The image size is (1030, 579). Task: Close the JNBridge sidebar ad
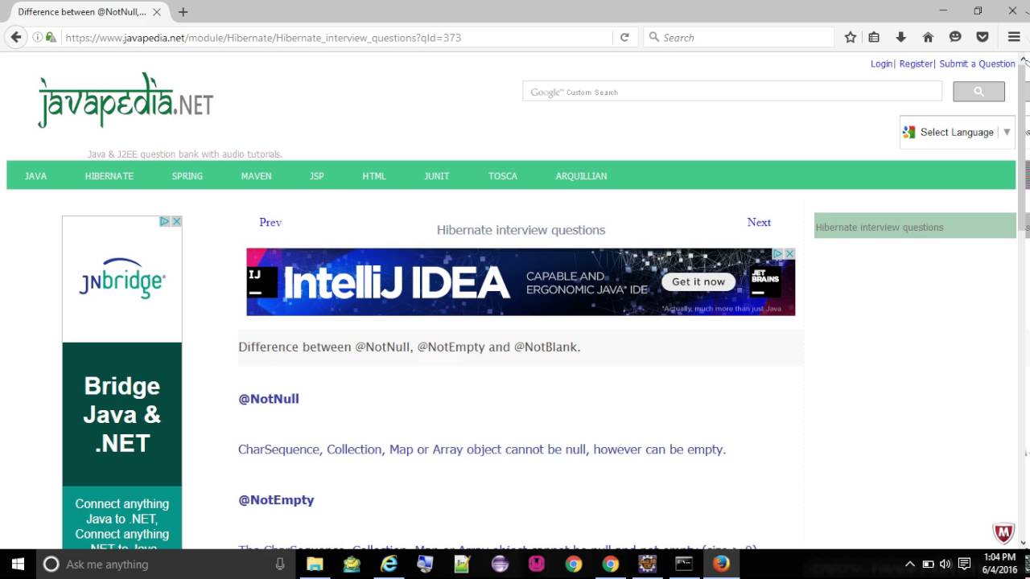176,221
